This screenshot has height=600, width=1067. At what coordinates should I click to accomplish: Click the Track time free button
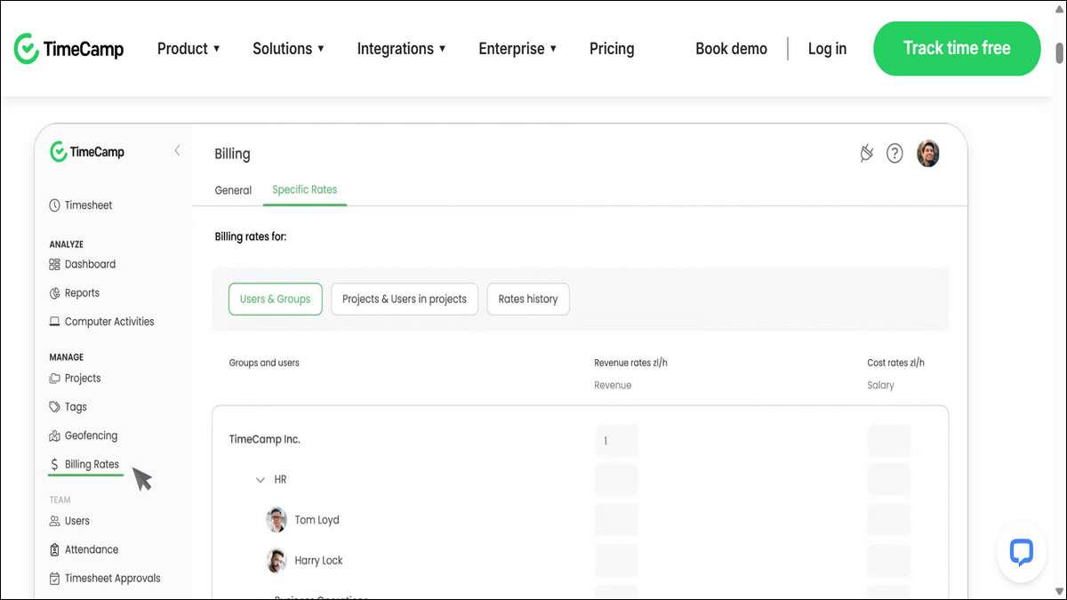[x=957, y=49]
